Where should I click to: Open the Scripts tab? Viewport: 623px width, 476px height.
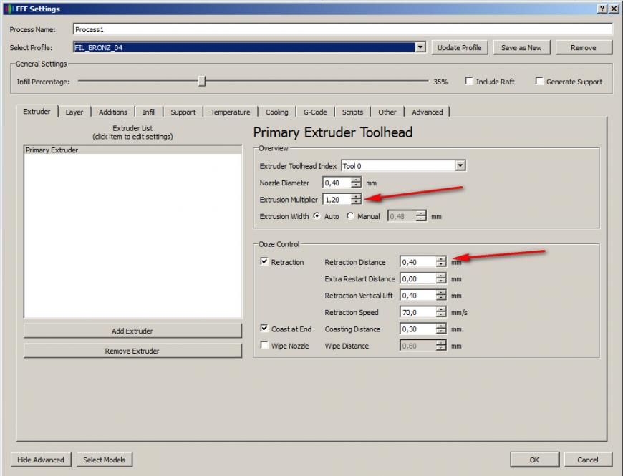pos(352,112)
